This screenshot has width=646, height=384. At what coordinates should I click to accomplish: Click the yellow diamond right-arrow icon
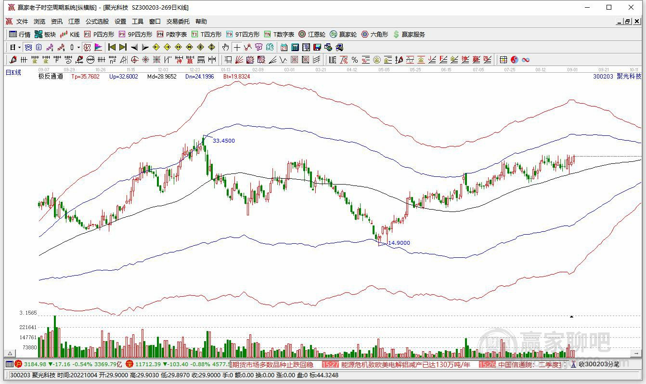[167, 47]
